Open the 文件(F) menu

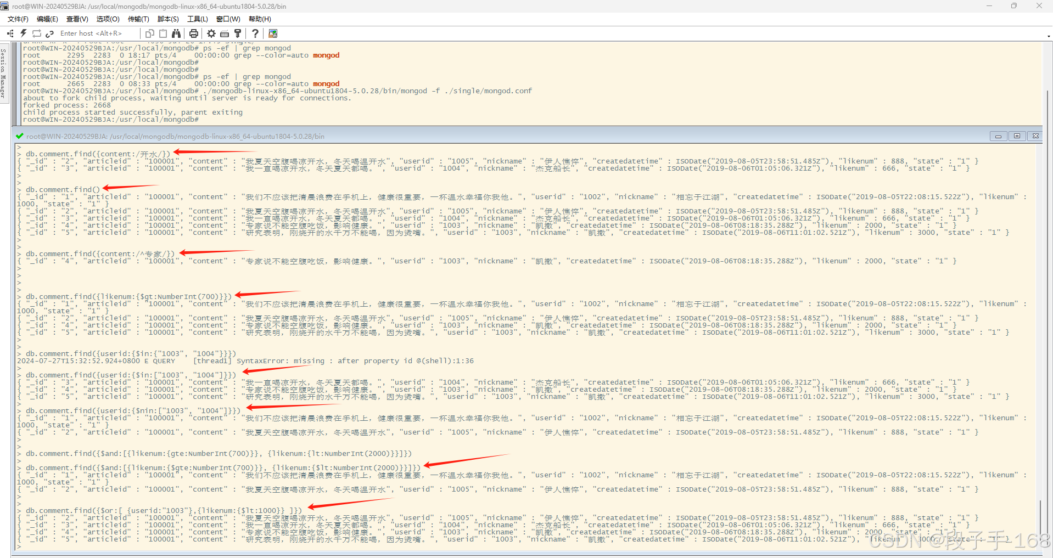18,19
